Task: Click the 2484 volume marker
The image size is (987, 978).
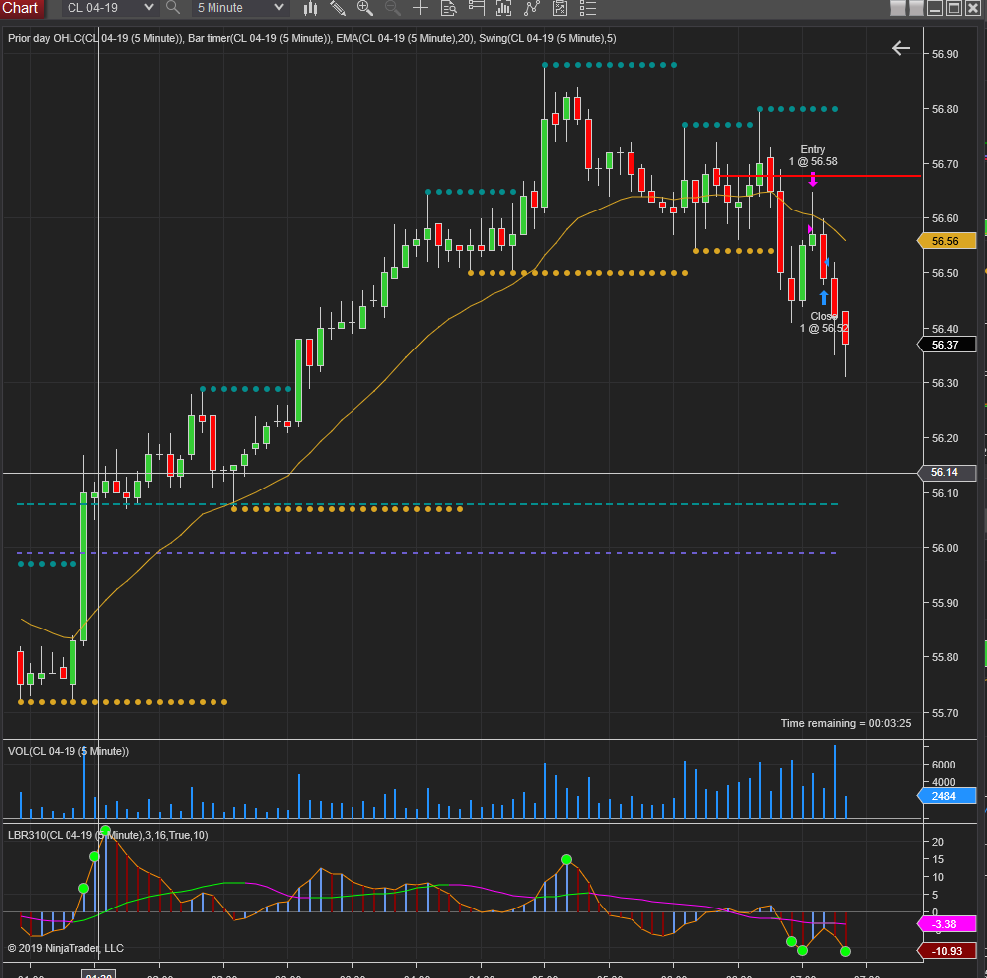Action: (x=946, y=796)
